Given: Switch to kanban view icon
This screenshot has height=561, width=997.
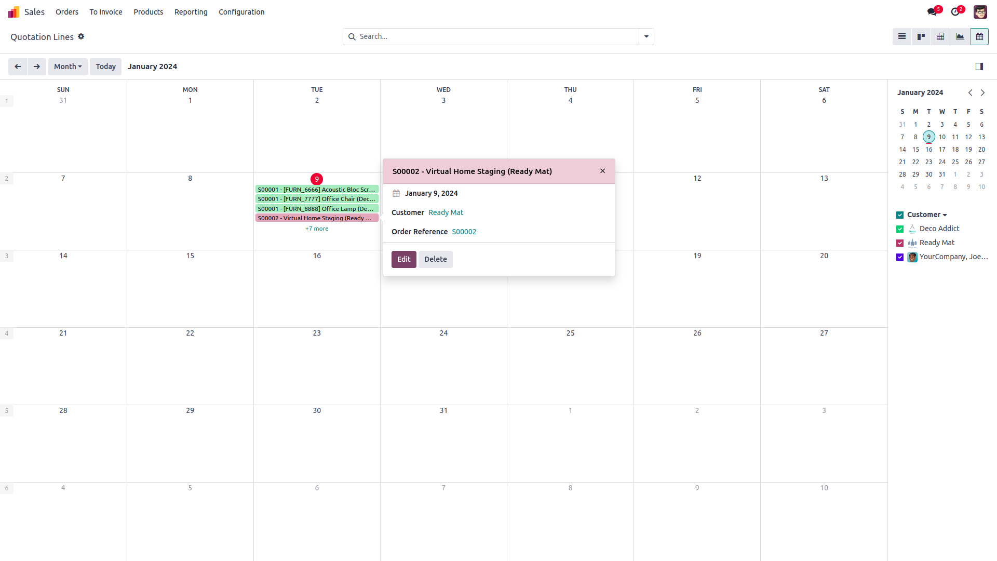Looking at the screenshot, I should [x=921, y=37].
